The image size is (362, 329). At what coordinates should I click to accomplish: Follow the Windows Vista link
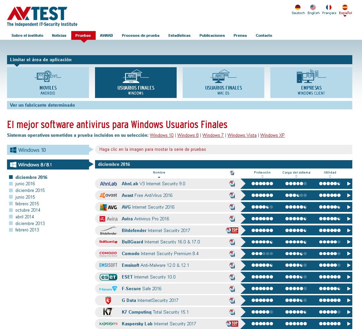[242, 135]
